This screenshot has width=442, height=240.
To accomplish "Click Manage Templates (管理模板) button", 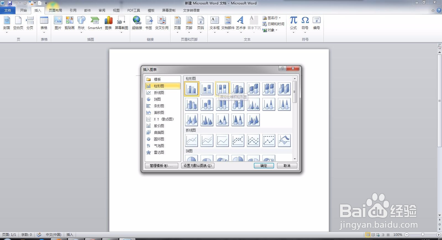I will (x=162, y=166).
